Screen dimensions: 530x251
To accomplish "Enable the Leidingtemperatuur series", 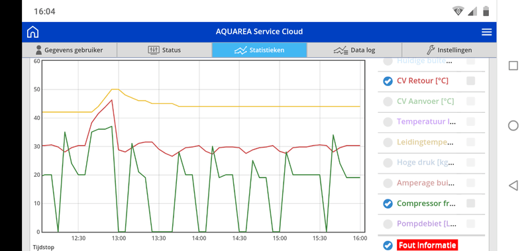I will point(388,142).
